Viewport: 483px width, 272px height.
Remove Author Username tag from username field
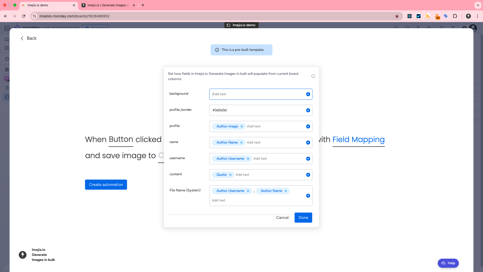[x=248, y=159]
